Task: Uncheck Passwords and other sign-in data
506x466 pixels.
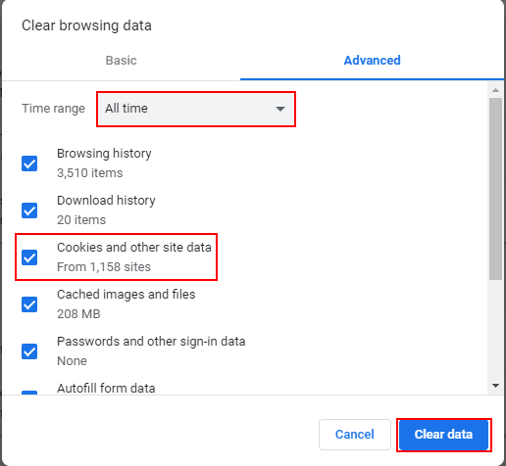Action: [29, 351]
